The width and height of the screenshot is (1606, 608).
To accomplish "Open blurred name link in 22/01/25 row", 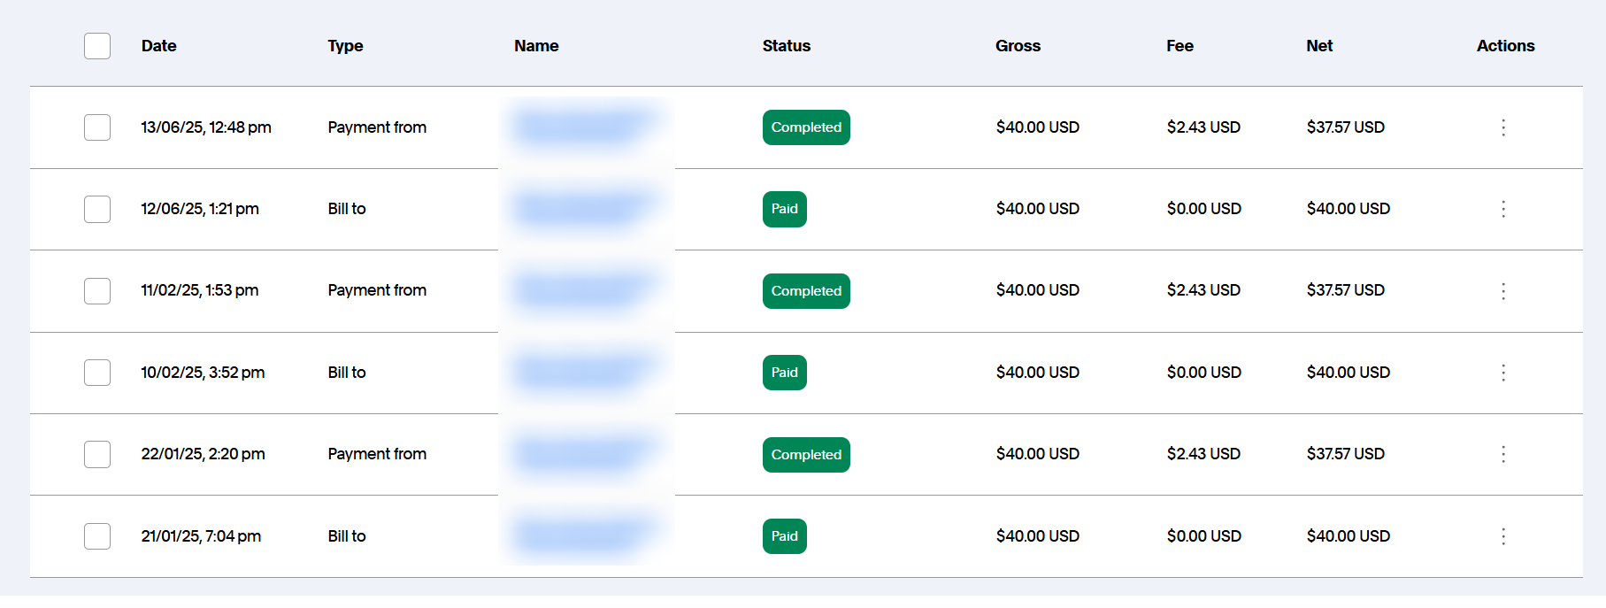I will [584, 454].
